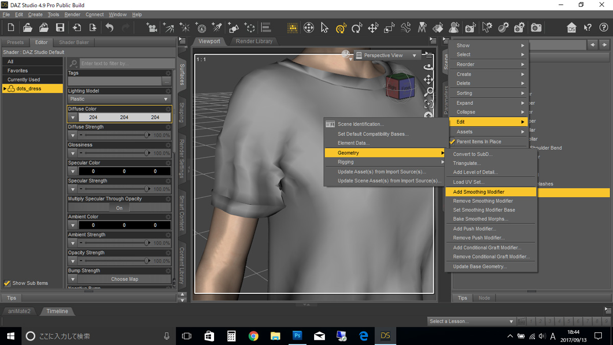Image resolution: width=613 pixels, height=345 pixels.
Task: Expand the dots_dress surface item
Action: [5, 88]
